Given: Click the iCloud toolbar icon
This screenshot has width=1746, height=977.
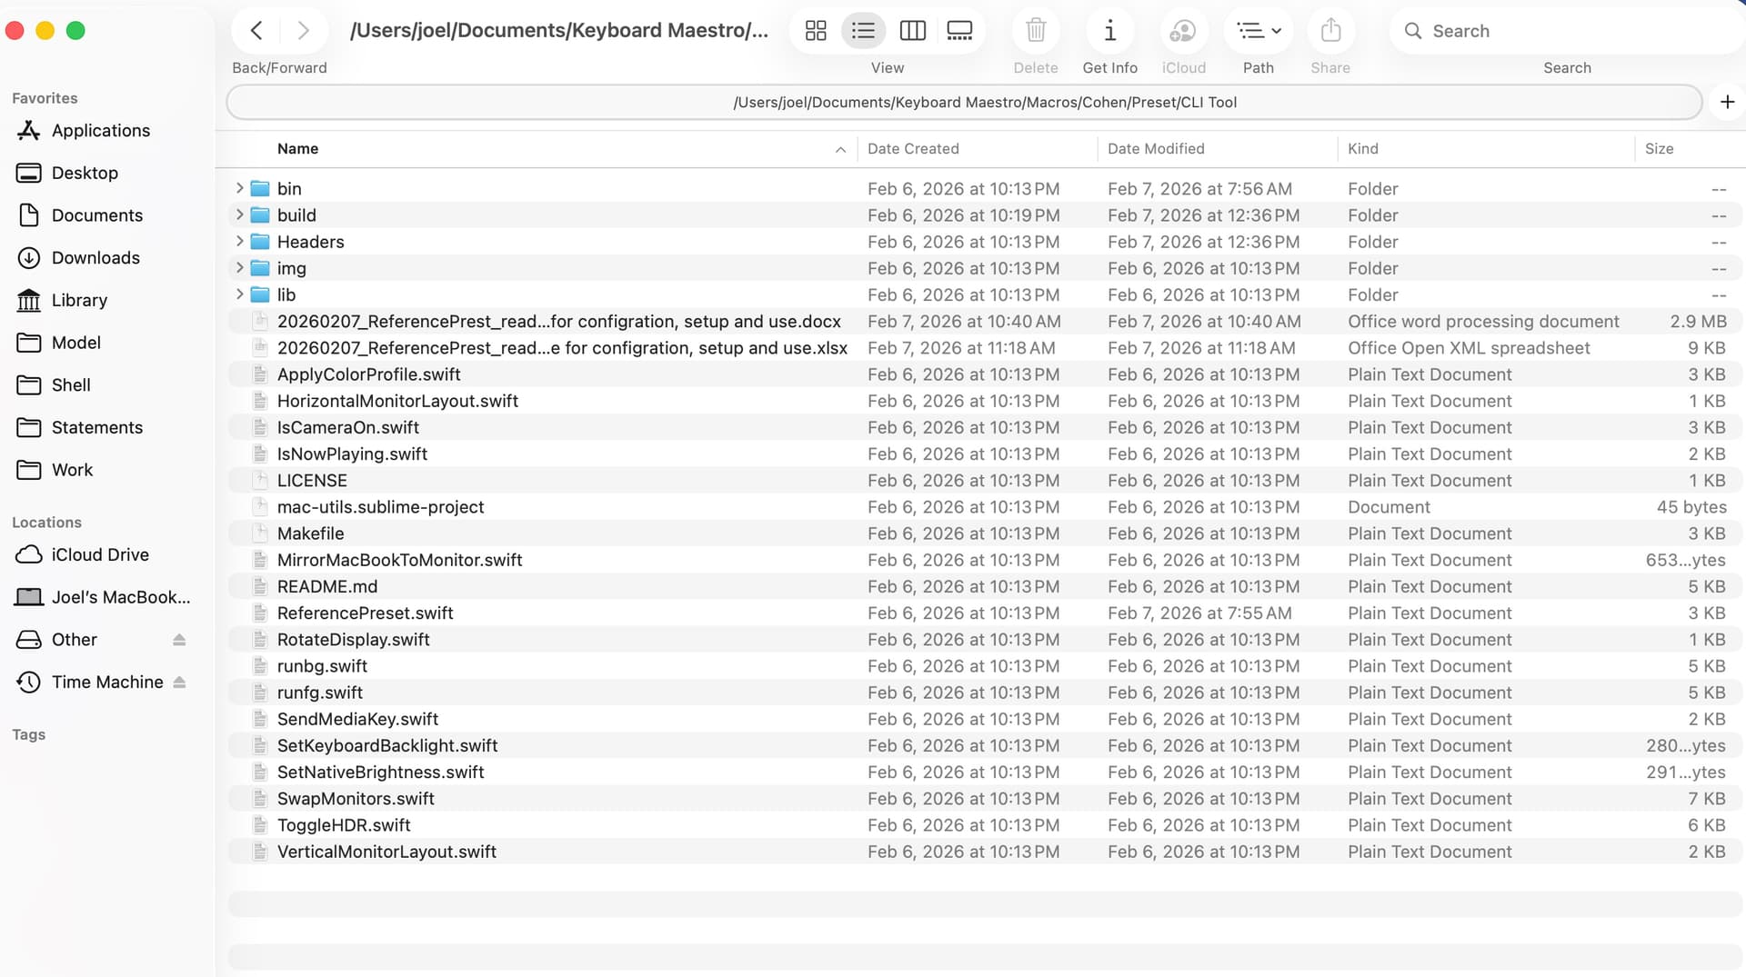Looking at the screenshot, I should 1183,31.
